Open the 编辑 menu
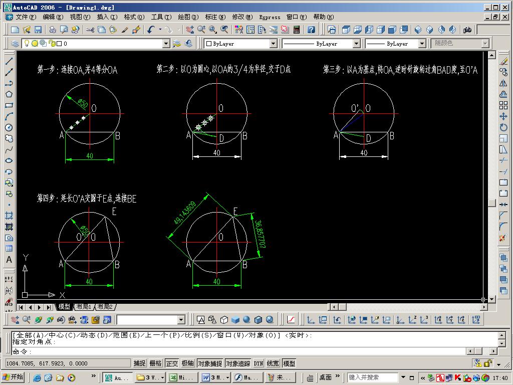The width and height of the screenshot is (513, 385). 53,17
